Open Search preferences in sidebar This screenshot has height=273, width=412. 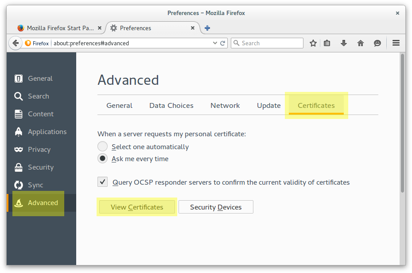[42, 96]
